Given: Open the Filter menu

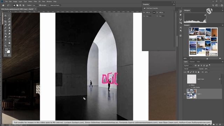Looking at the screenshot, I should point(35,1).
